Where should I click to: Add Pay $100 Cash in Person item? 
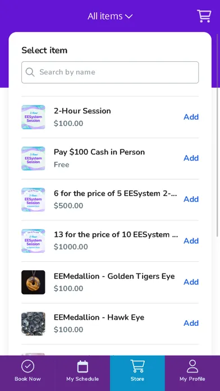pyautogui.click(x=191, y=158)
